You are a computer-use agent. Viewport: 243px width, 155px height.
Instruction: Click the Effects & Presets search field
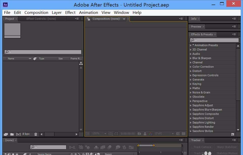click(x=214, y=40)
